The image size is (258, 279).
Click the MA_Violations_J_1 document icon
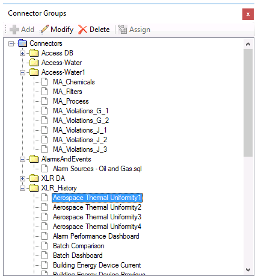pyautogui.click(x=45, y=130)
